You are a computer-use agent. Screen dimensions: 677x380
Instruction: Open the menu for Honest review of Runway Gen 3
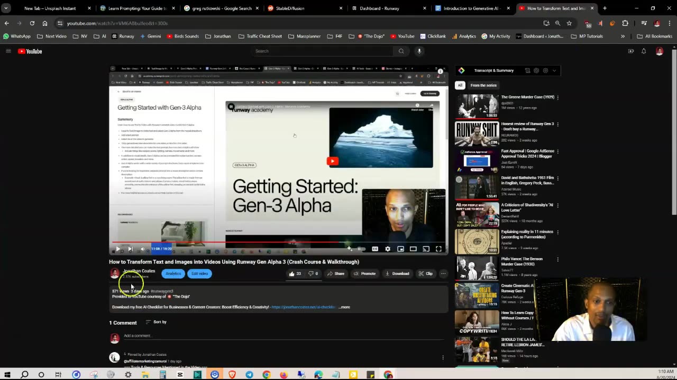pyautogui.click(x=557, y=125)
